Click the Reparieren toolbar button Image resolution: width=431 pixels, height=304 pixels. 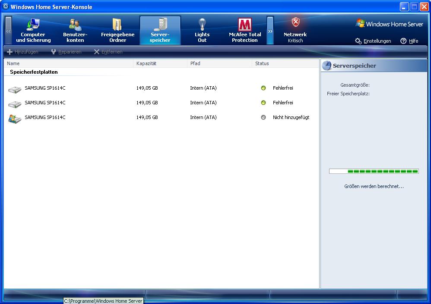(x=66, y=52)
